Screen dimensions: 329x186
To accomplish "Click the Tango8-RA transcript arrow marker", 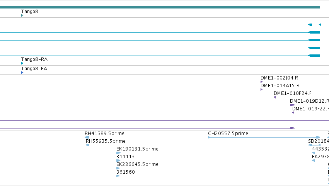I will [x=22, y=63].
